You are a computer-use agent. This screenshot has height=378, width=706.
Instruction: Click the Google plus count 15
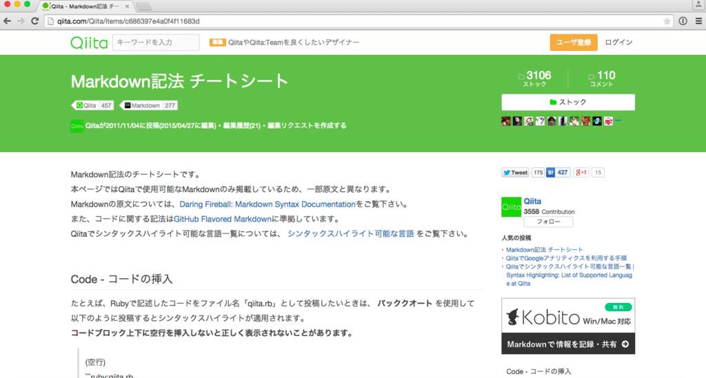tap(598, 173)
